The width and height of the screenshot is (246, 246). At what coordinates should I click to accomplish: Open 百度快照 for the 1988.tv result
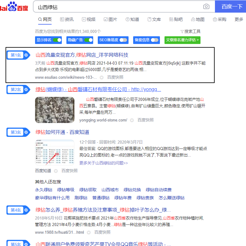coord(102,232)
